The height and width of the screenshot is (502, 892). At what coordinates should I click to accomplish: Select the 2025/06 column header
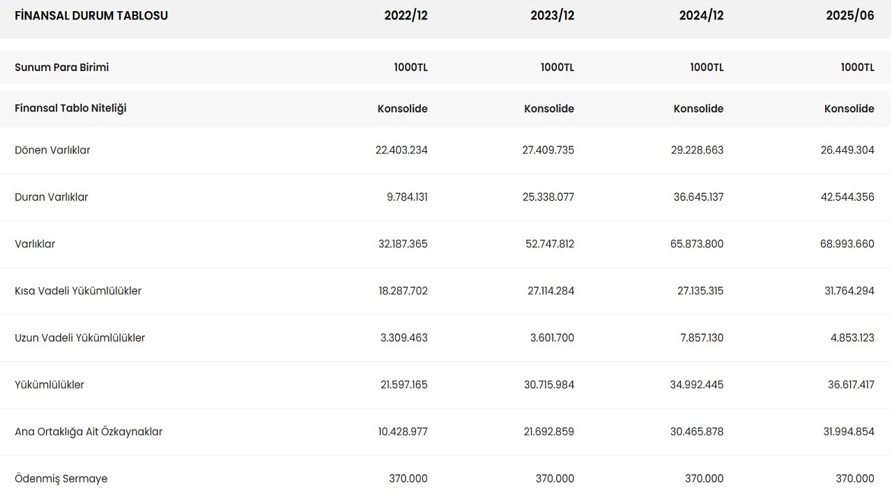849,15
